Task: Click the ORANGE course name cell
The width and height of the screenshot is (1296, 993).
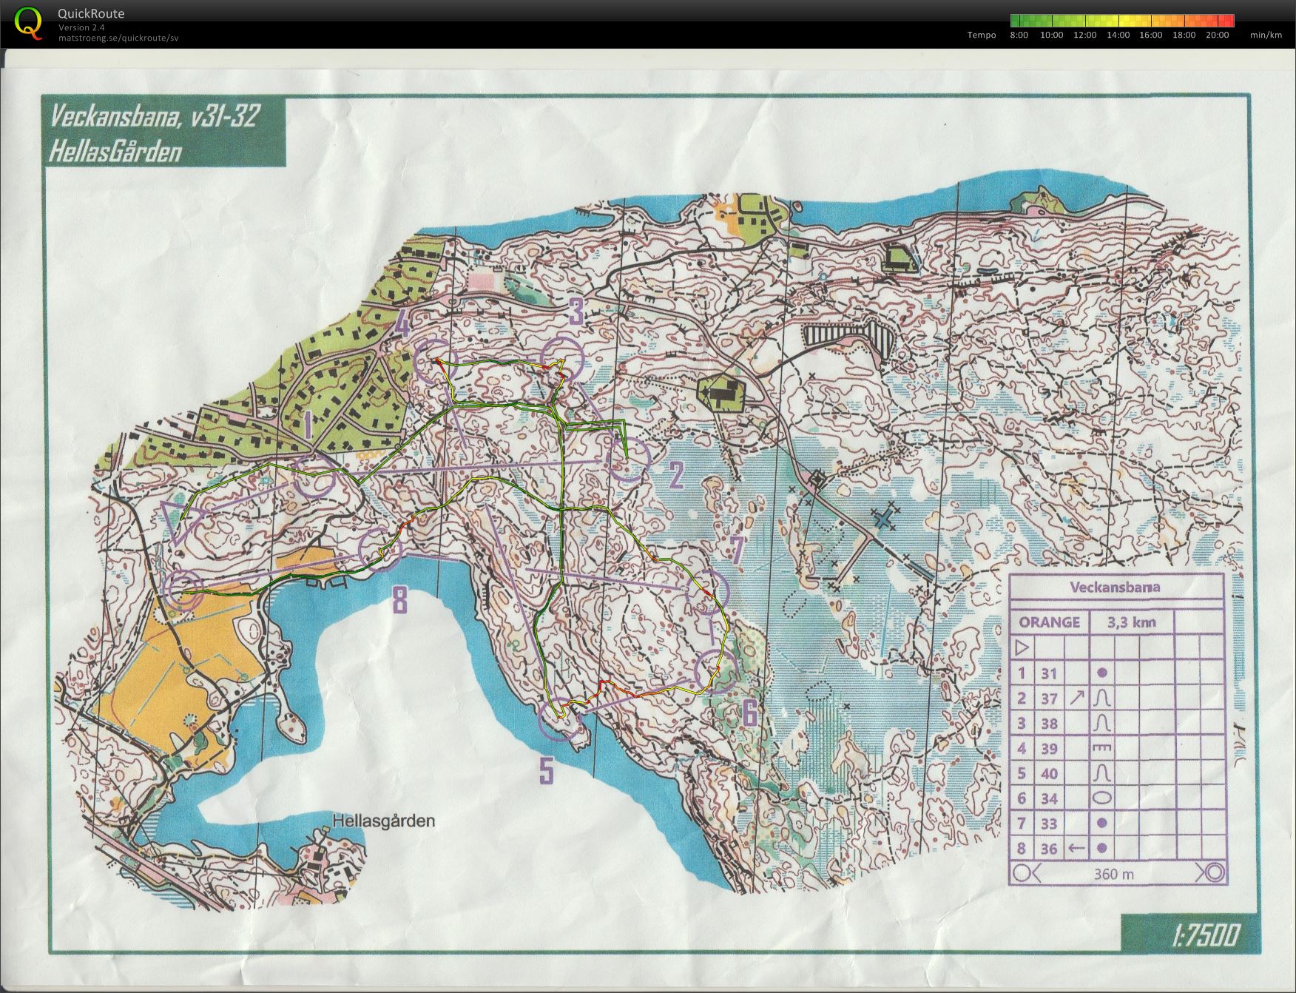Action: 1049,622
